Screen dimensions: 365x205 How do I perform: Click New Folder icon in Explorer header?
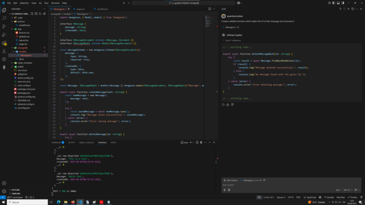[x=36, y=14]
